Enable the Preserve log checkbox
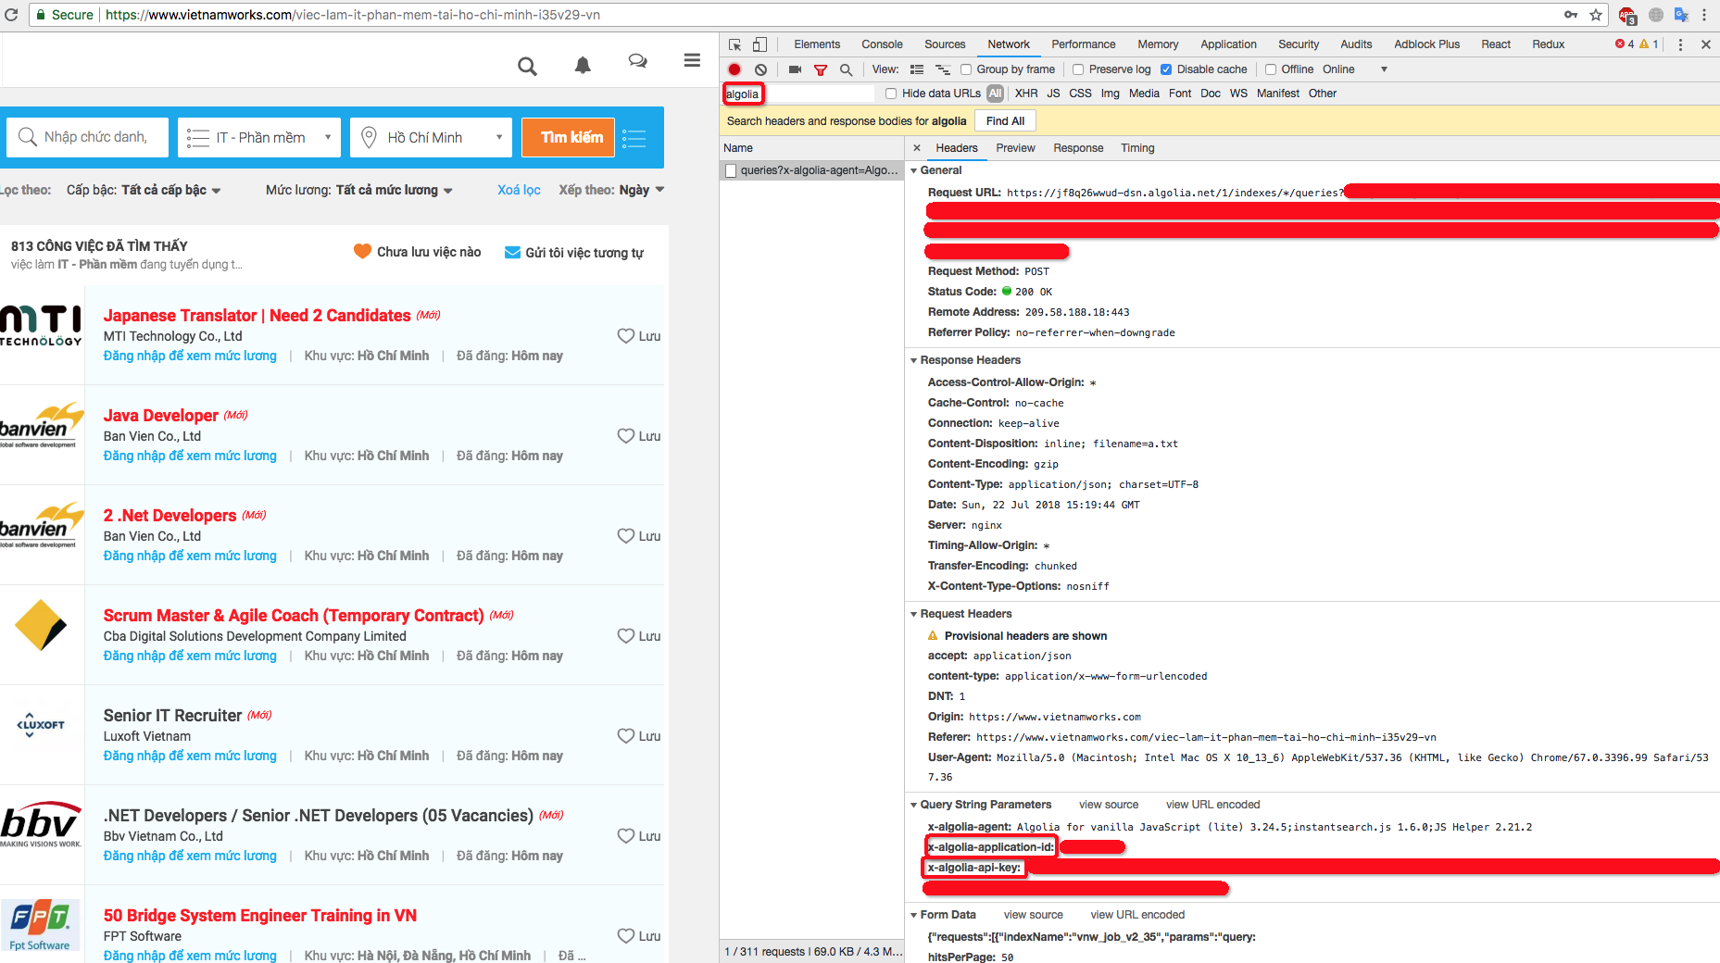The width and height of the screenshot is (1720, 963). coord(1078,69)
